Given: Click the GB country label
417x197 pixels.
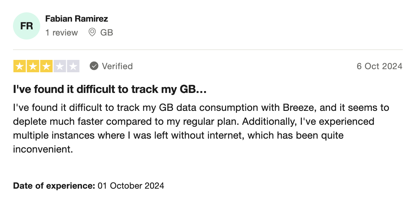Looking at the screenshot, I should tap(107, 32).
